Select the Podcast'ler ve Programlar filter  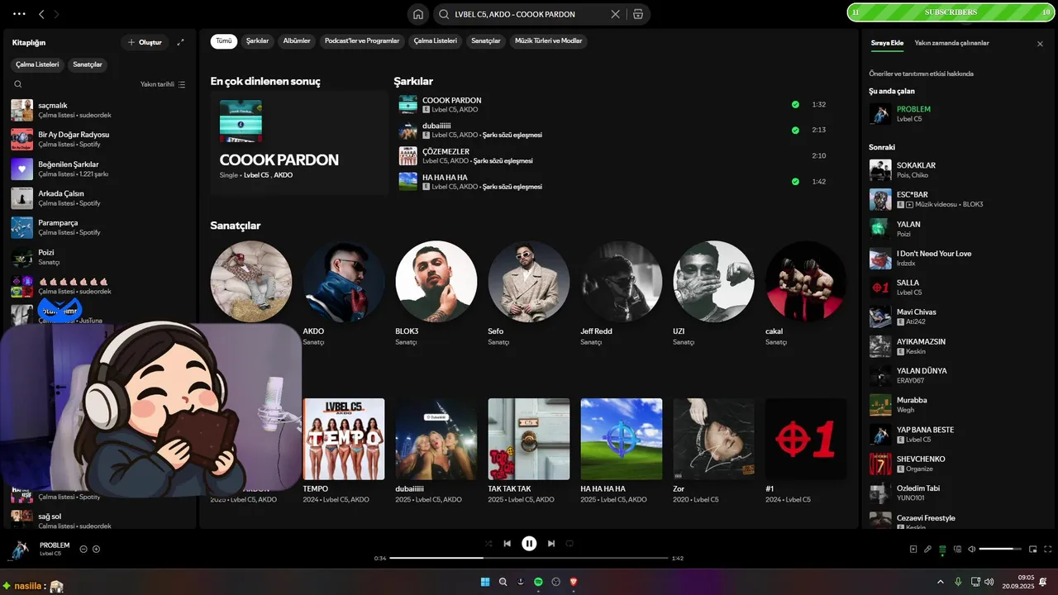[x=362, y=40]
